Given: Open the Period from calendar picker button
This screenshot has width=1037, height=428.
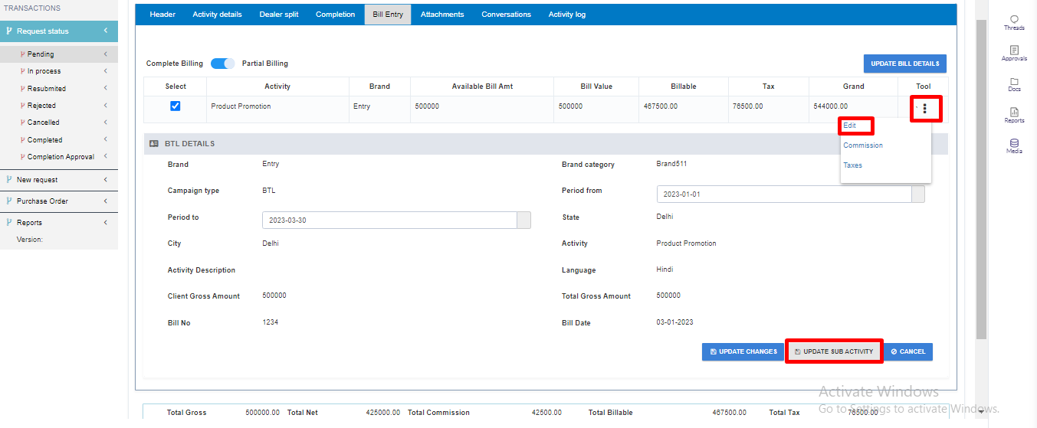Looking at the screenshot, I should [x=917, y=194].
